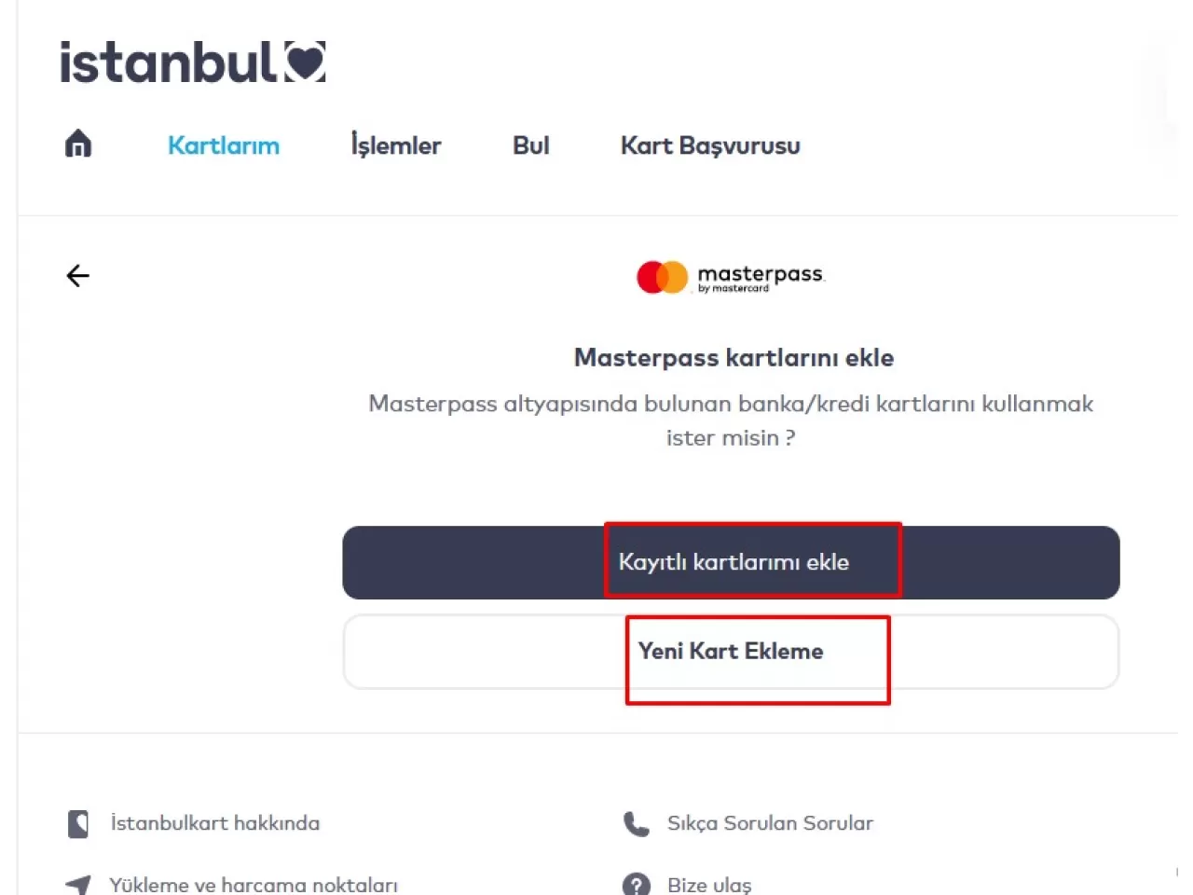The width and height of the screenshot is (1193, 895).
Task: Click the istanbul wordmark logo text
Action: pos(168,62)
